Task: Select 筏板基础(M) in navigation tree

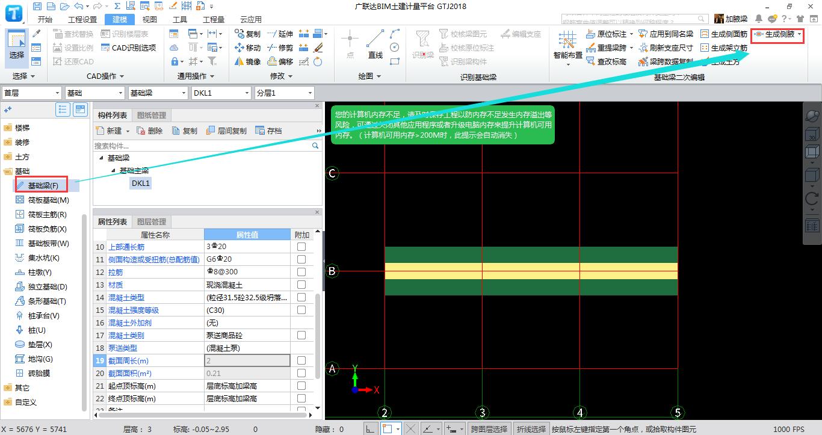Action: coord(42,200)
